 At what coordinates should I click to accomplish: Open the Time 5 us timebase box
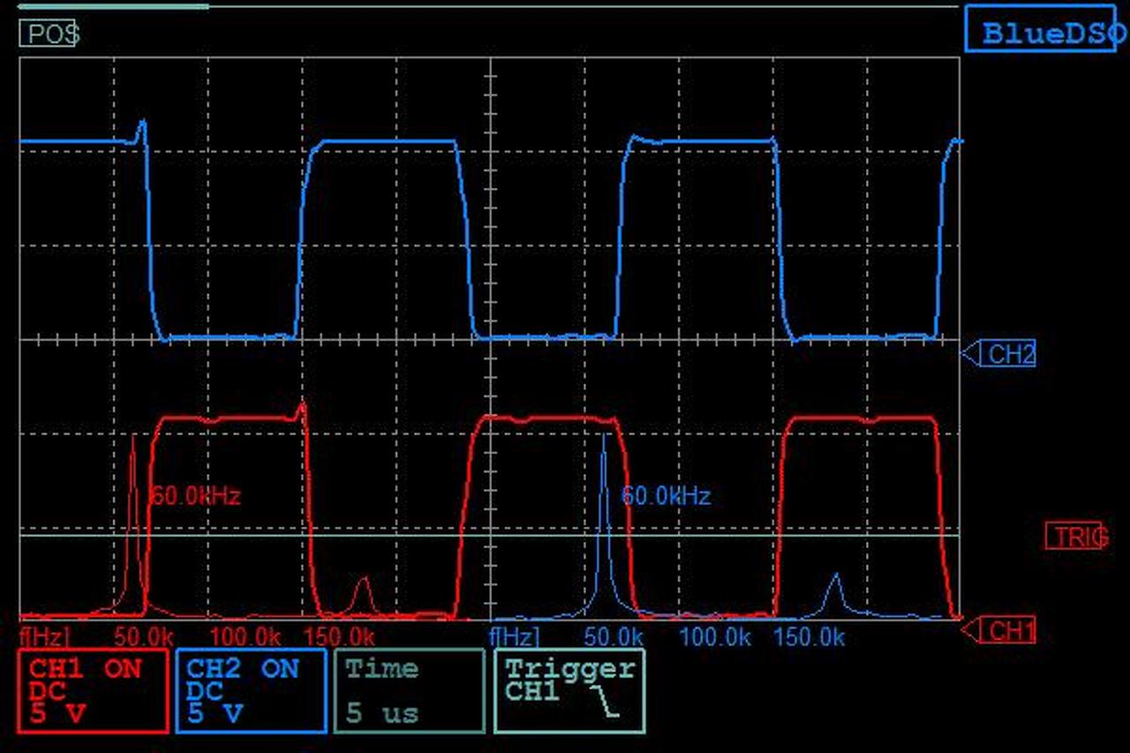click(x=409, y=691)
